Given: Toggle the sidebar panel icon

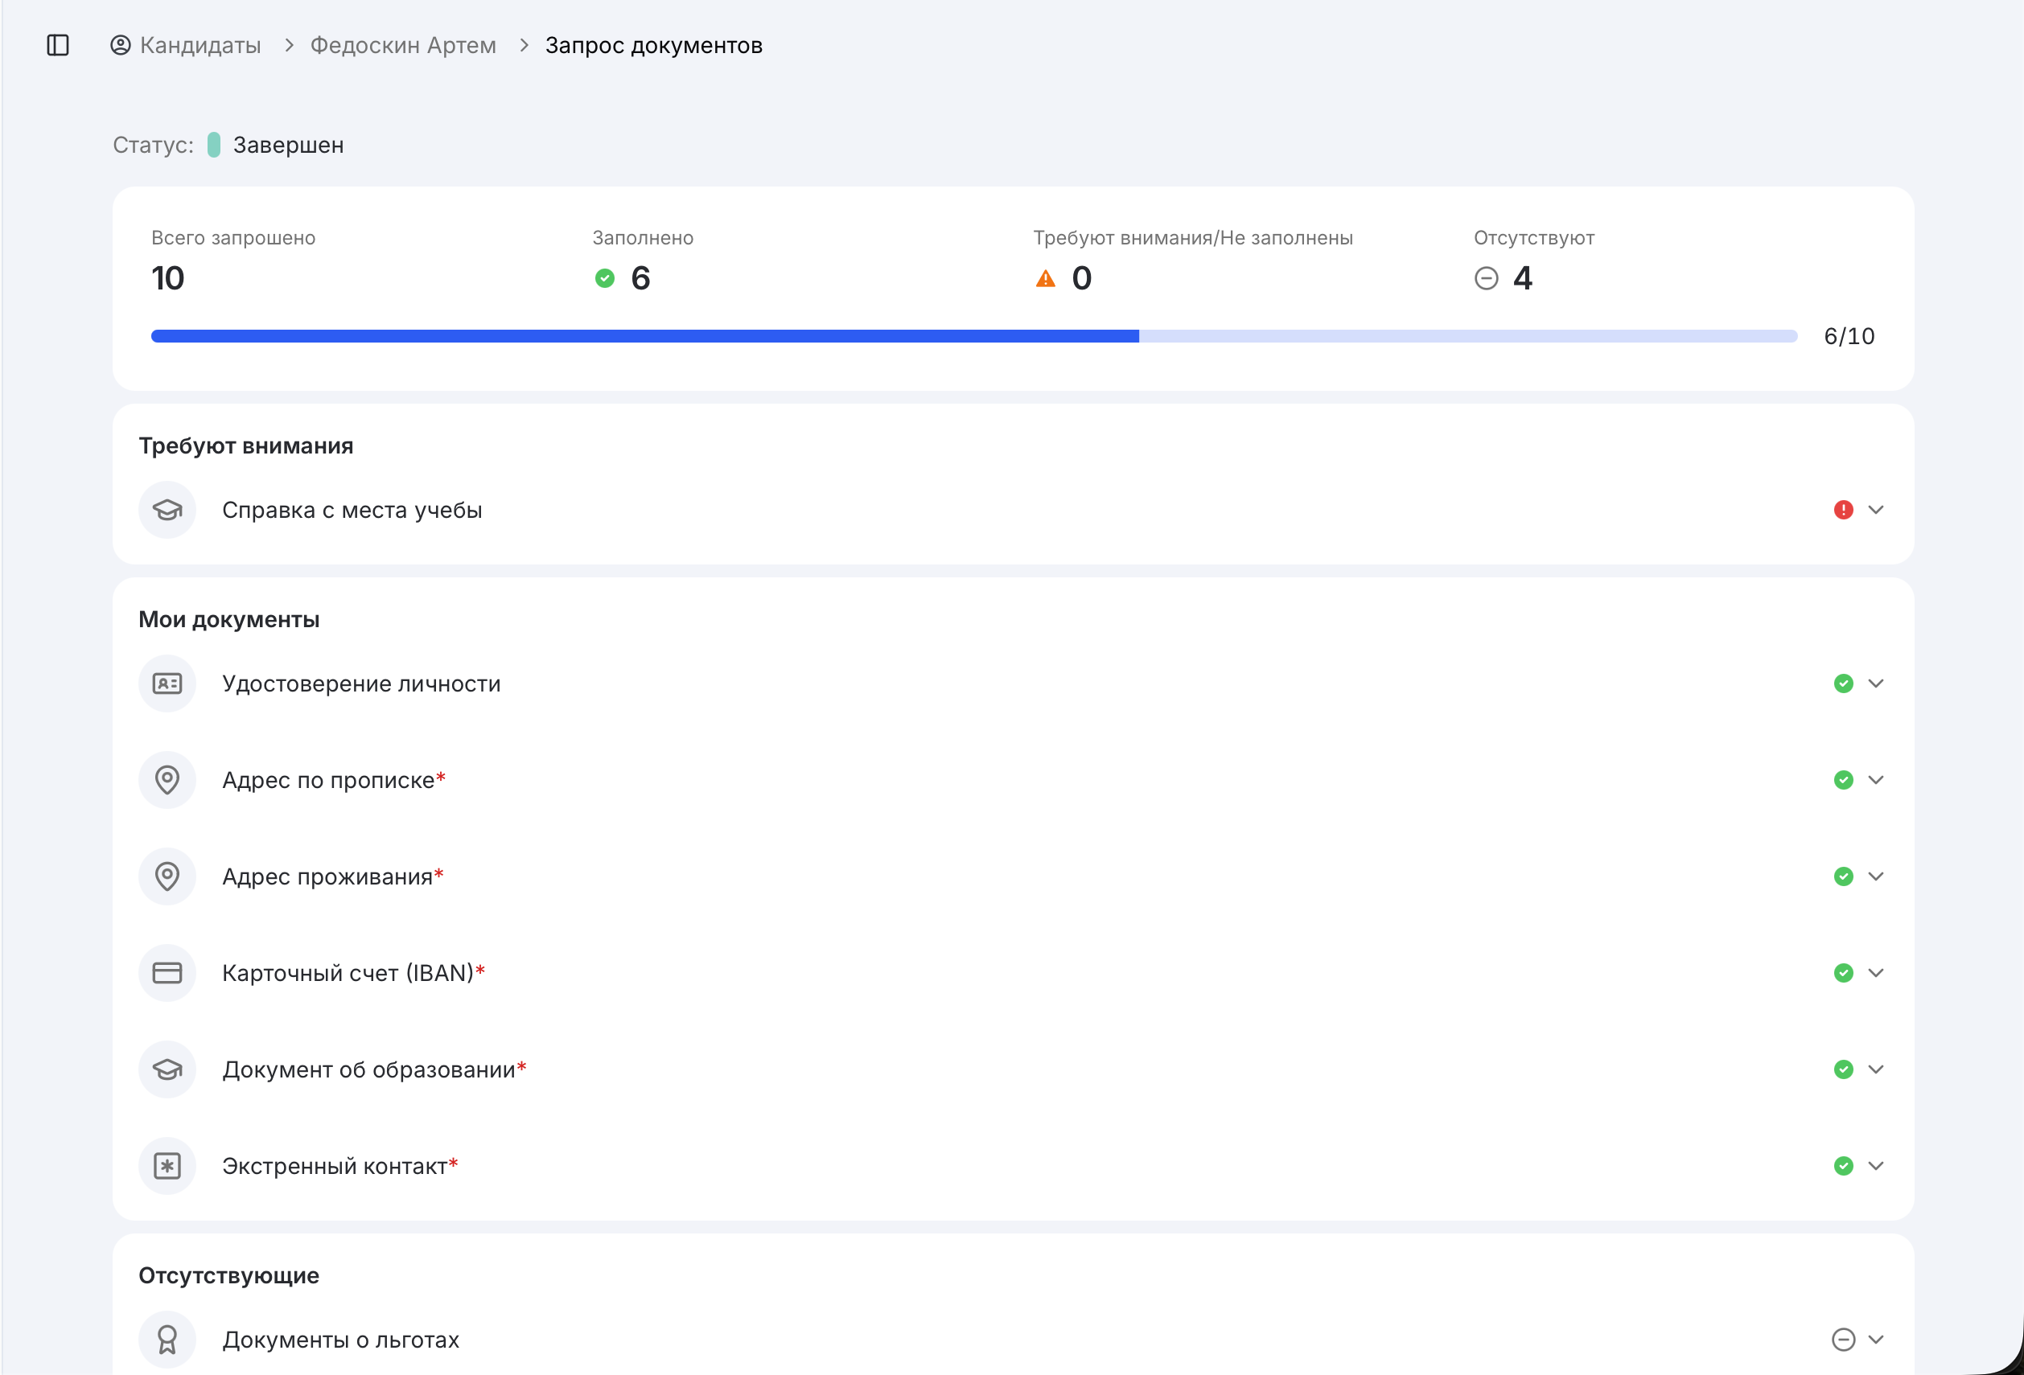Looking at the screenshot, I should pos(57,45).
